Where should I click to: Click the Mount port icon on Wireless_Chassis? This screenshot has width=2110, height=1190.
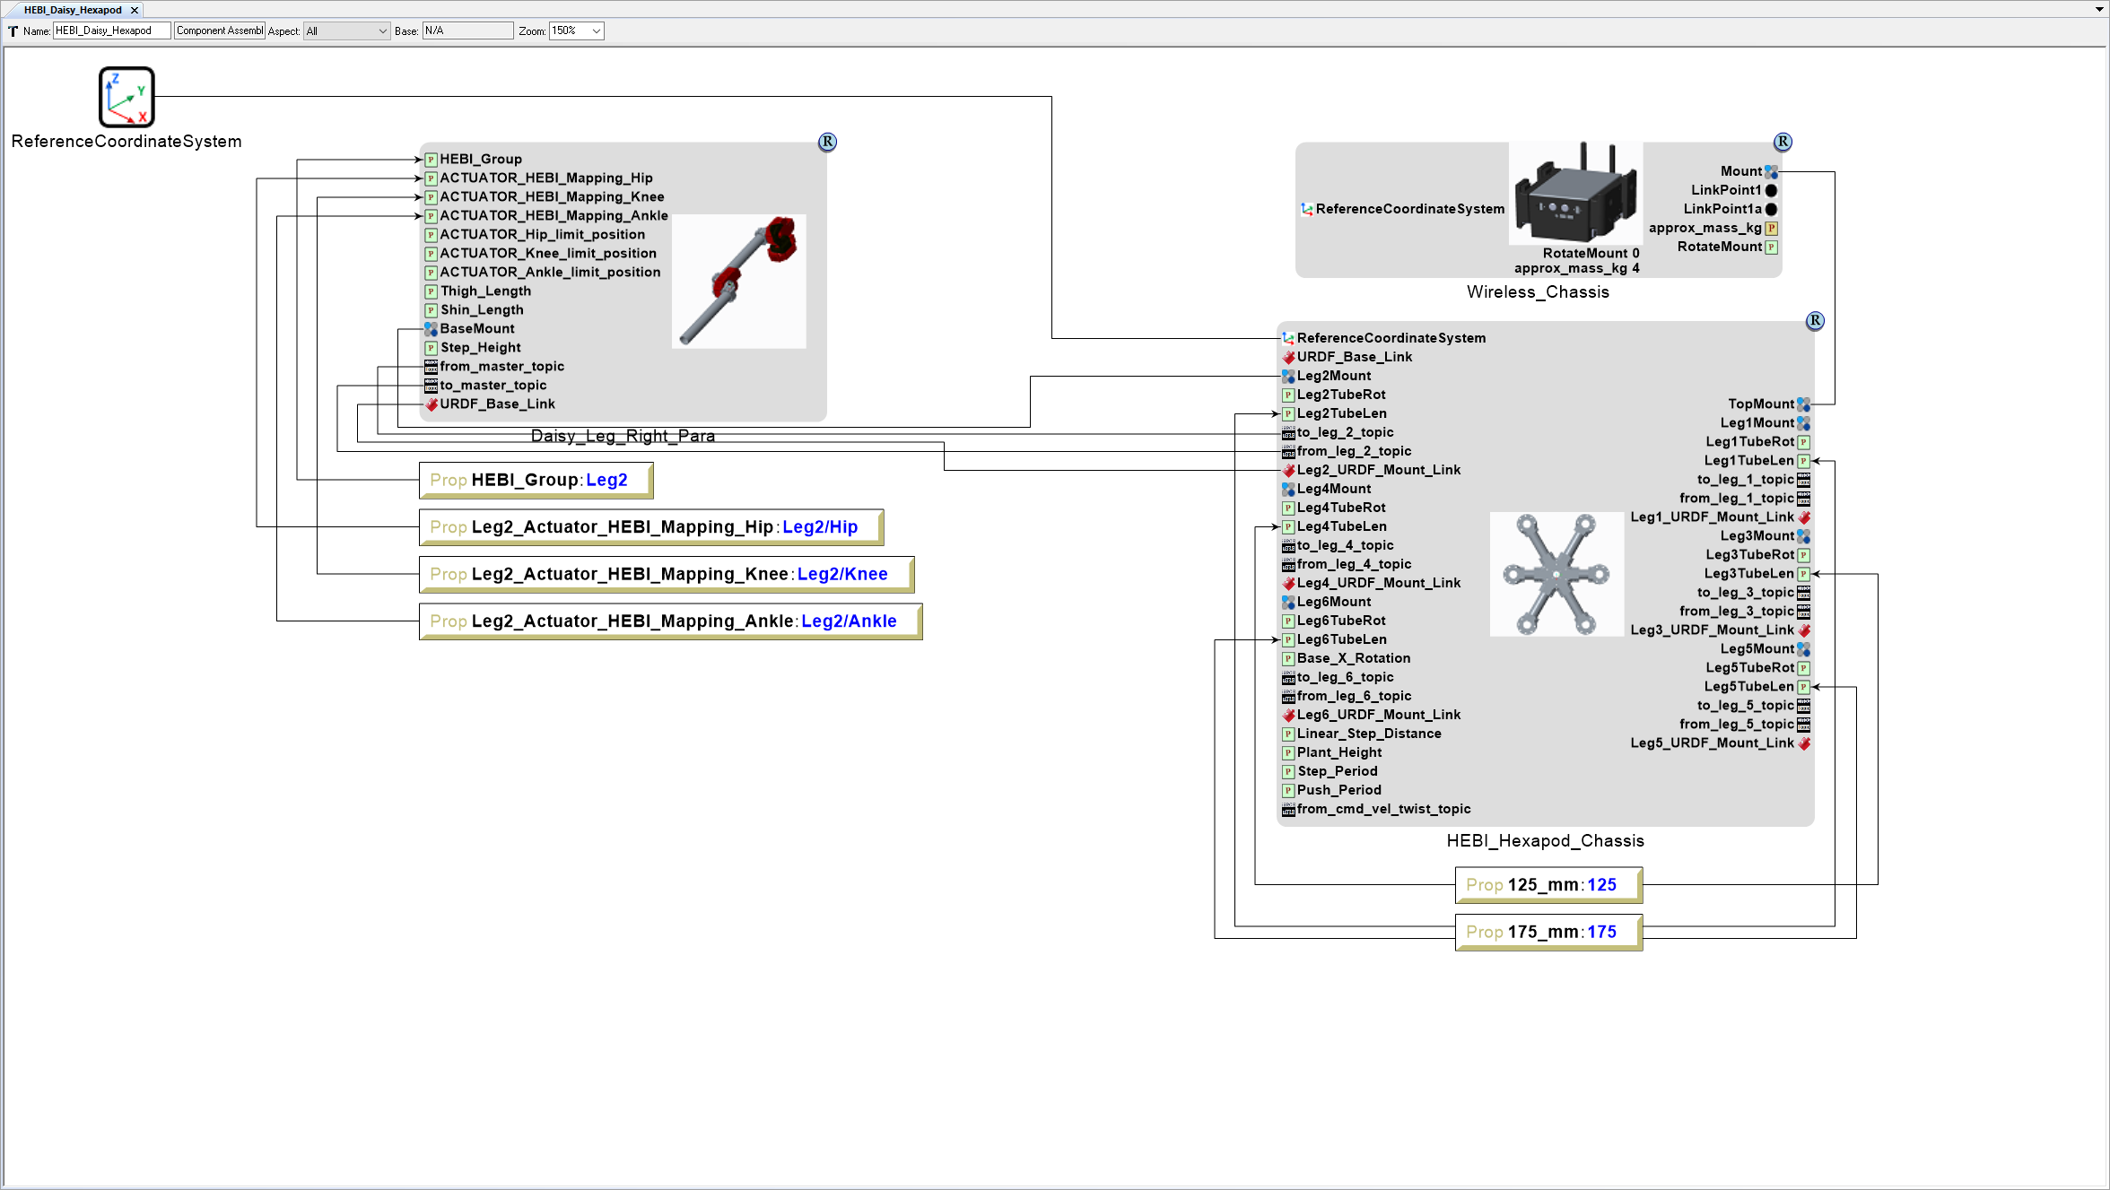pyautogui.click(x=1771, y=171)
